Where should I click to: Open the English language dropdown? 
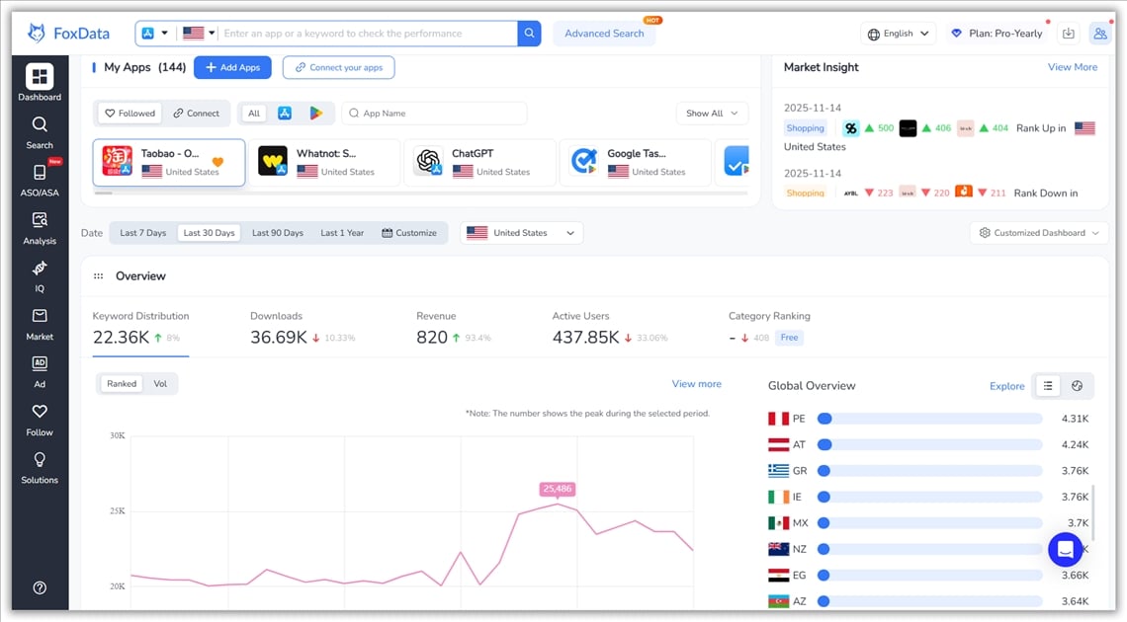[898, 33]
